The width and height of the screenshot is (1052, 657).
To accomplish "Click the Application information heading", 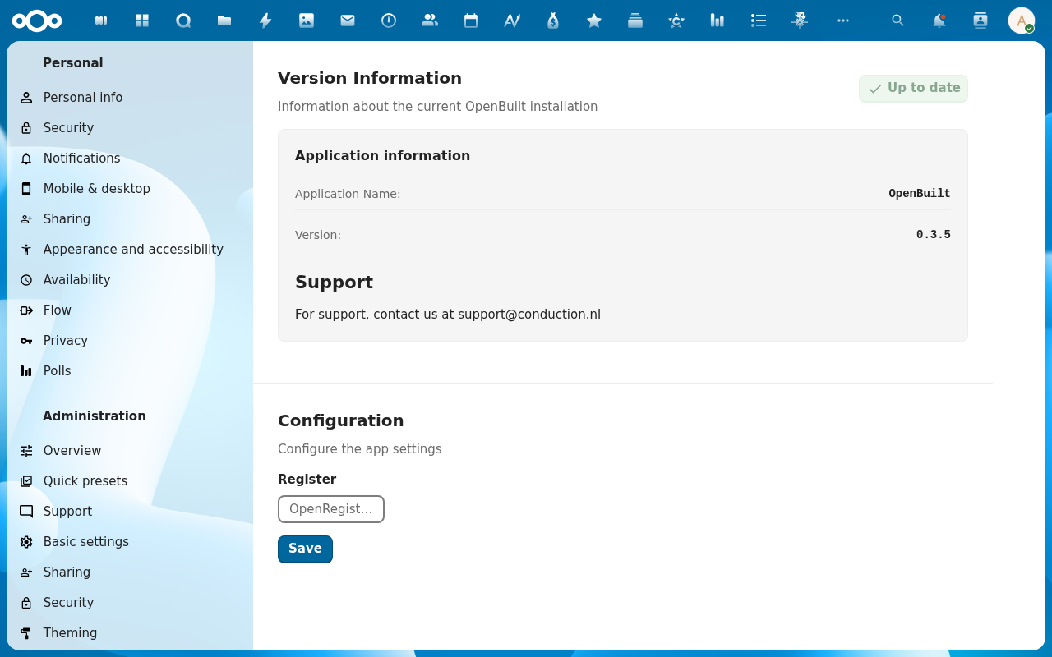I will pos(383,156).
